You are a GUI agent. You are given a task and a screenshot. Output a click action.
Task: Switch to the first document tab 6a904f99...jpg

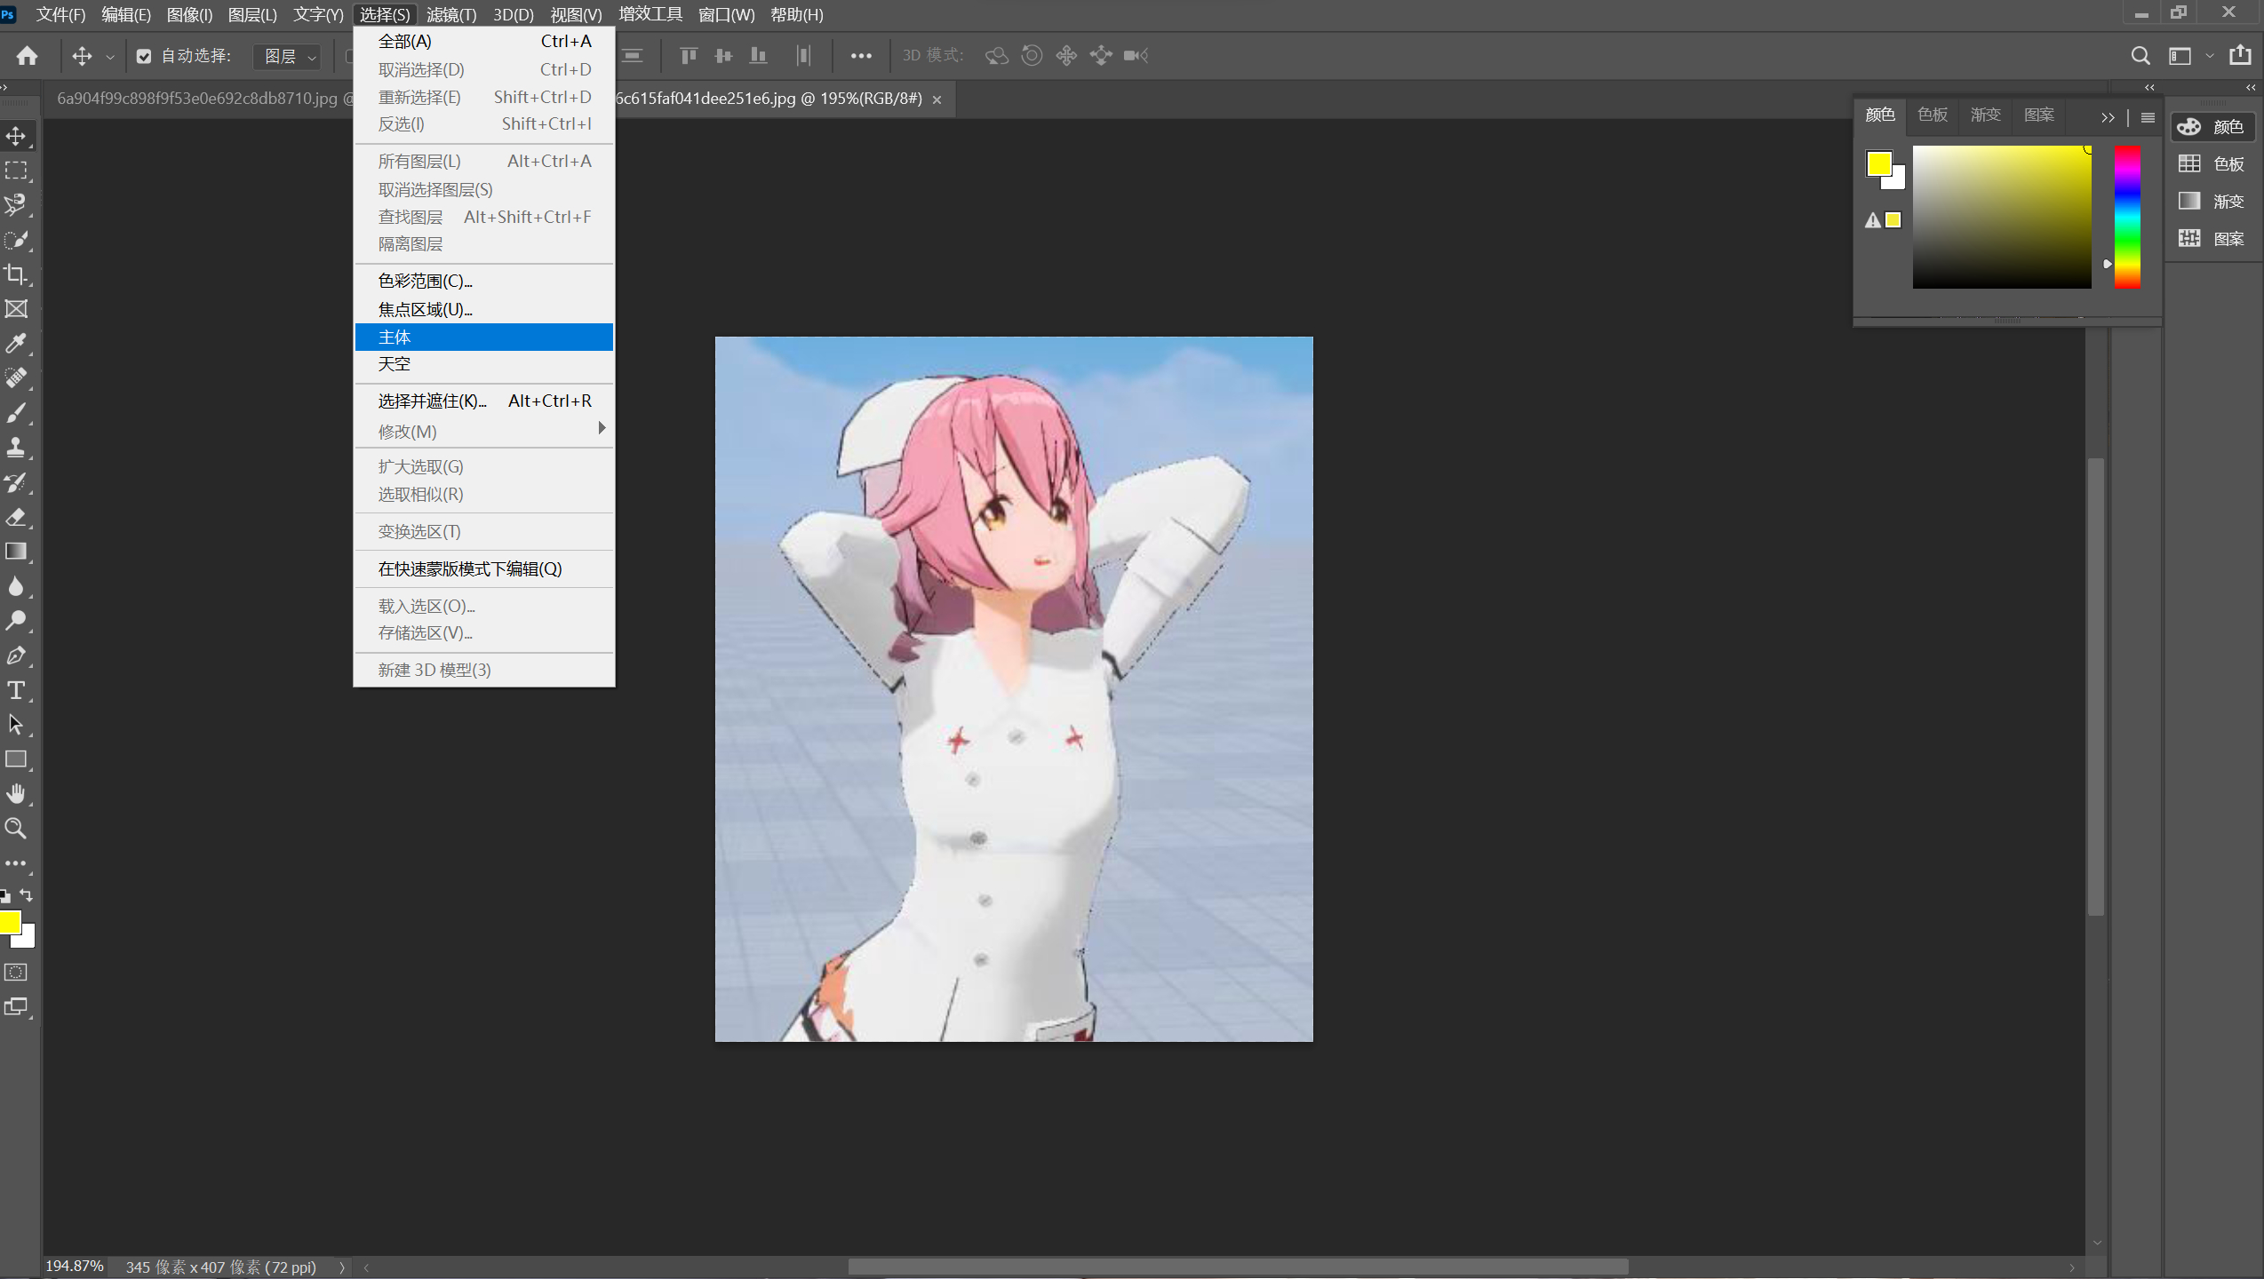click(x=197, y=99)
